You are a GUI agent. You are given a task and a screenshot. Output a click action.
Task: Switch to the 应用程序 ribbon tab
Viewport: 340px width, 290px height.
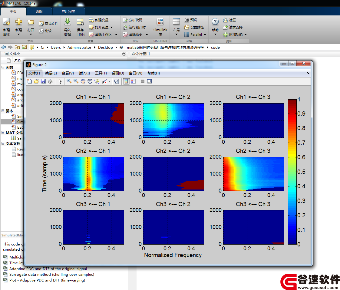(68, 12)
